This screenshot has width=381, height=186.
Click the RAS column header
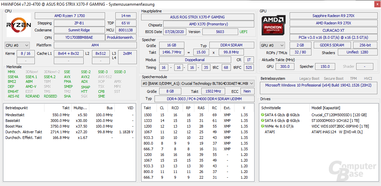201,108
